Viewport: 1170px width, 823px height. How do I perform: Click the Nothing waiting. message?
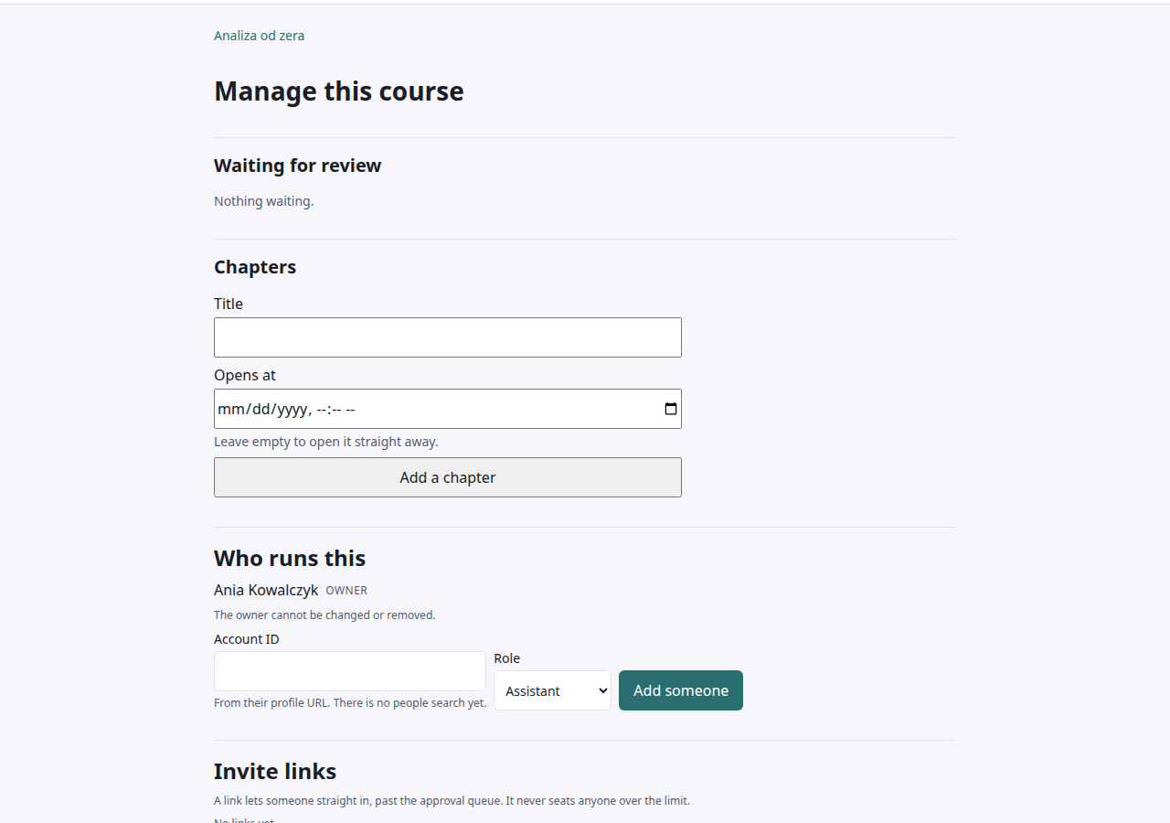click(x=264, y=201)
